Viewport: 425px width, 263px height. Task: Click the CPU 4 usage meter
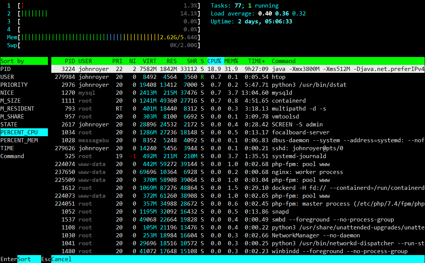point(104,29)
